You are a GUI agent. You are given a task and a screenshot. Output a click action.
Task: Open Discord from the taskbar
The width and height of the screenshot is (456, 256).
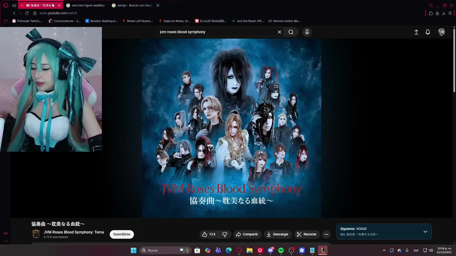[270, 250]
